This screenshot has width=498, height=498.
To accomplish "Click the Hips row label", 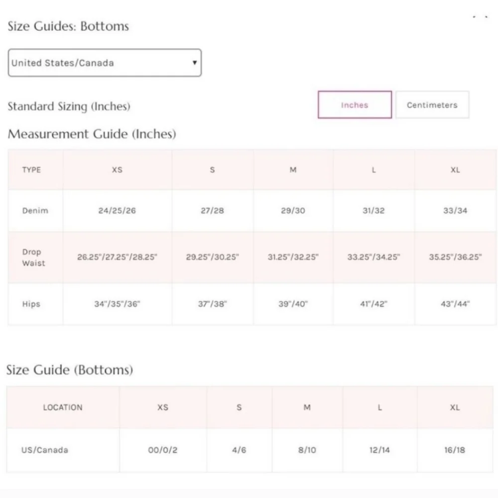I will tap(31, 304).
